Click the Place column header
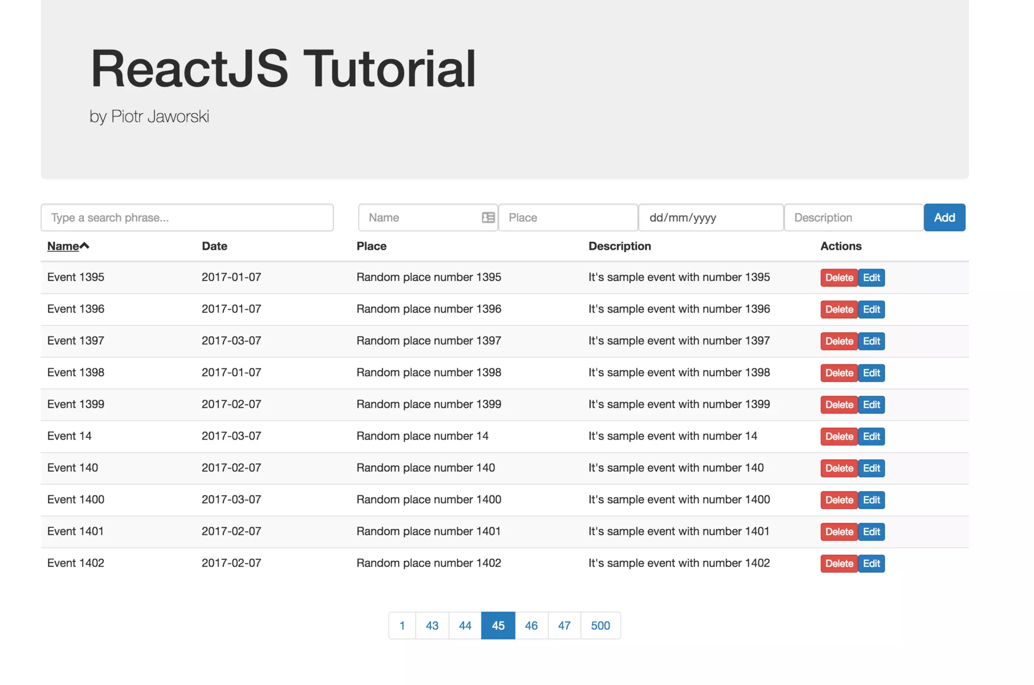This screenshot has height=685, width=1034. click(372, 246)
